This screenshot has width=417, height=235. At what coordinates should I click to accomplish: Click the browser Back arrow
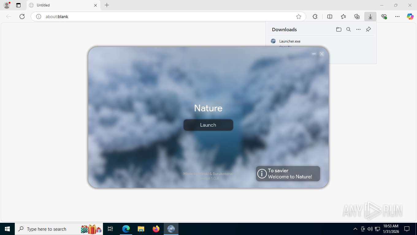click(9, 17)
